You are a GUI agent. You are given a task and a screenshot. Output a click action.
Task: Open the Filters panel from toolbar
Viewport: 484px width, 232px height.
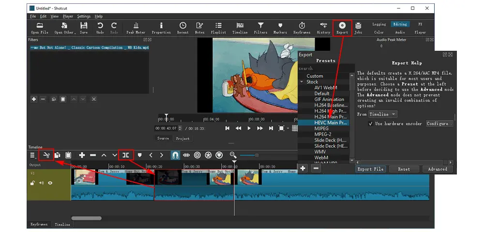pyautogui.click(x=260, y=28)
